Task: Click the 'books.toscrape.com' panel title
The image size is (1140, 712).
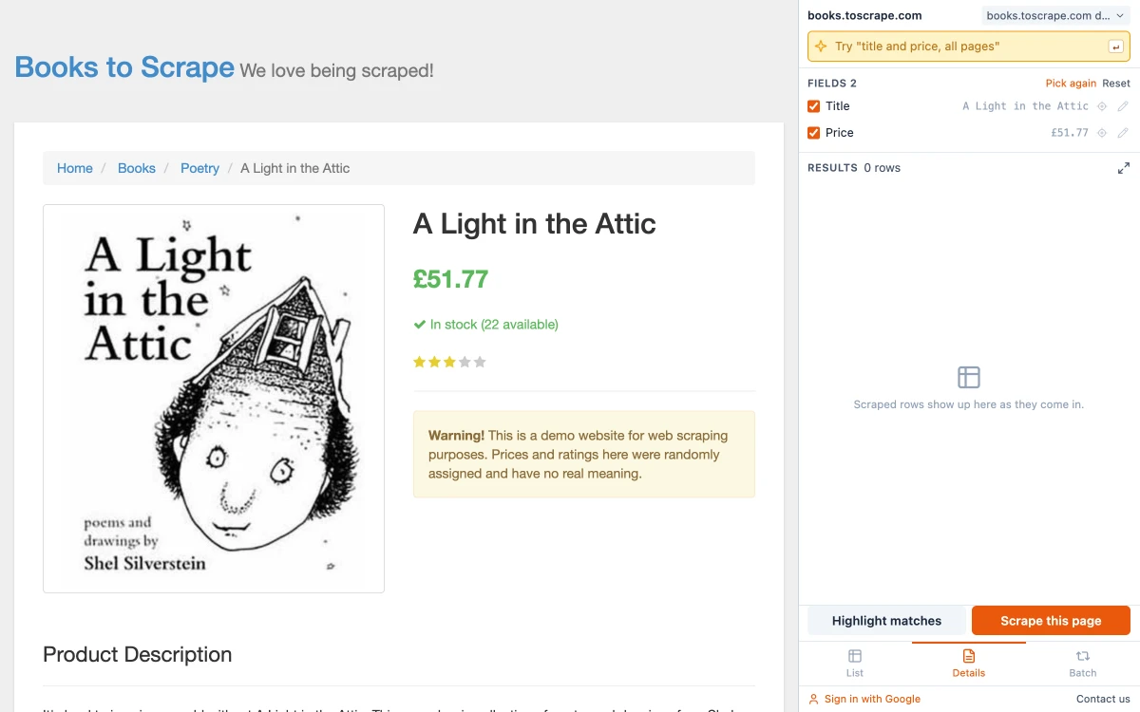Action: (864, 15)
